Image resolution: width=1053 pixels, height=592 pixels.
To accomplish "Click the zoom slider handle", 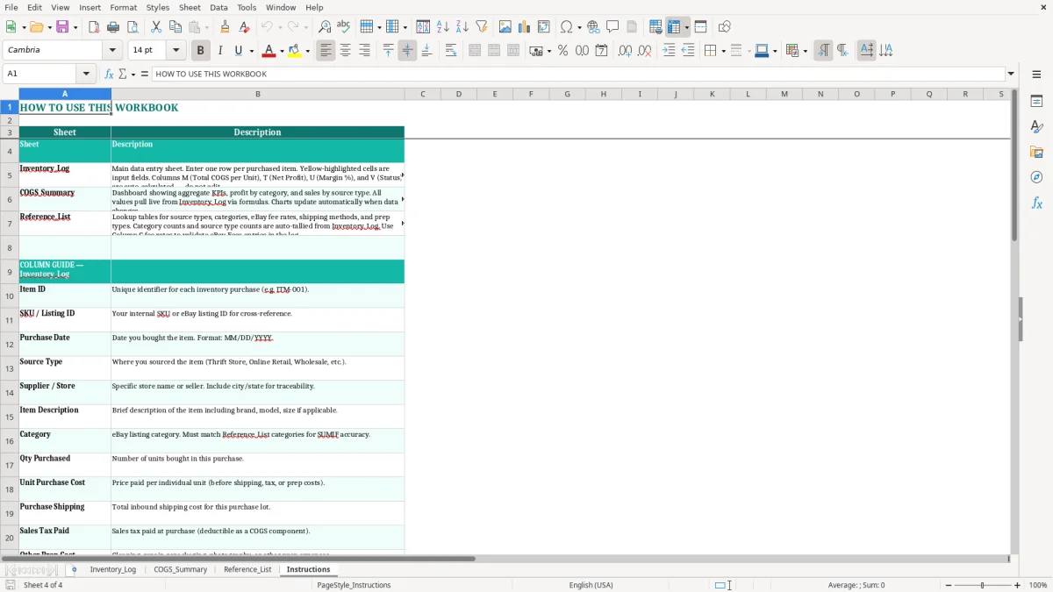I will coord(982,585).
